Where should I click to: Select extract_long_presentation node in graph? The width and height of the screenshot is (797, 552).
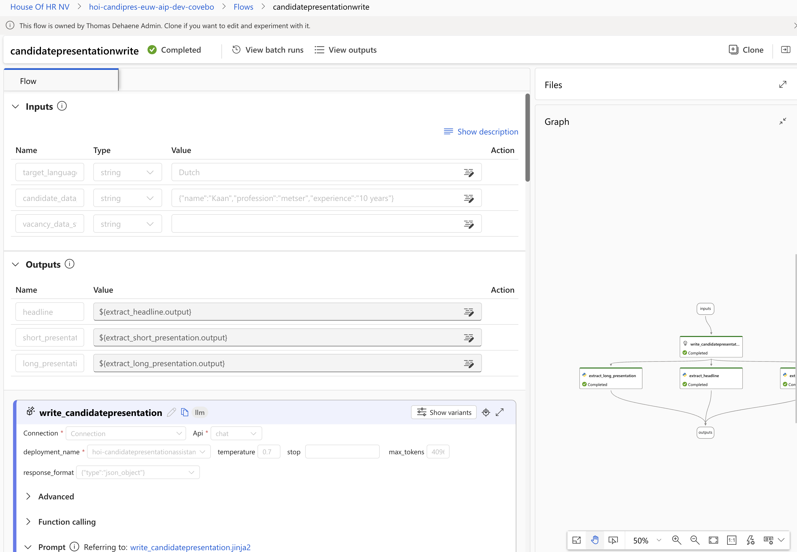611,378
